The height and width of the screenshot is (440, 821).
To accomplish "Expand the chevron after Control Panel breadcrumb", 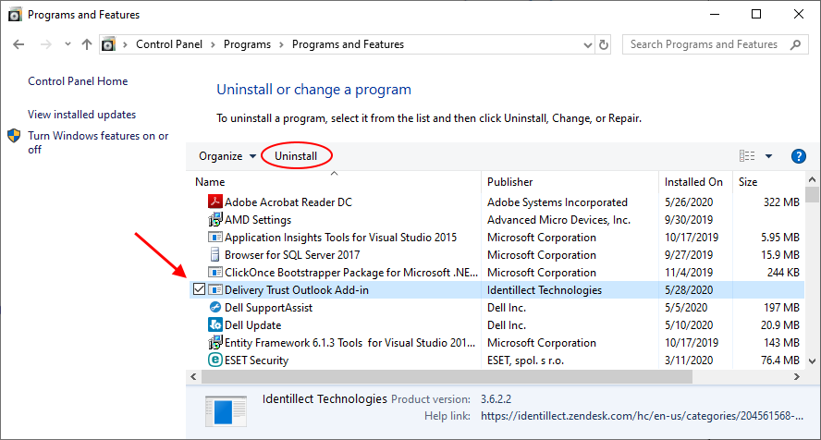I will pos(213,45).
